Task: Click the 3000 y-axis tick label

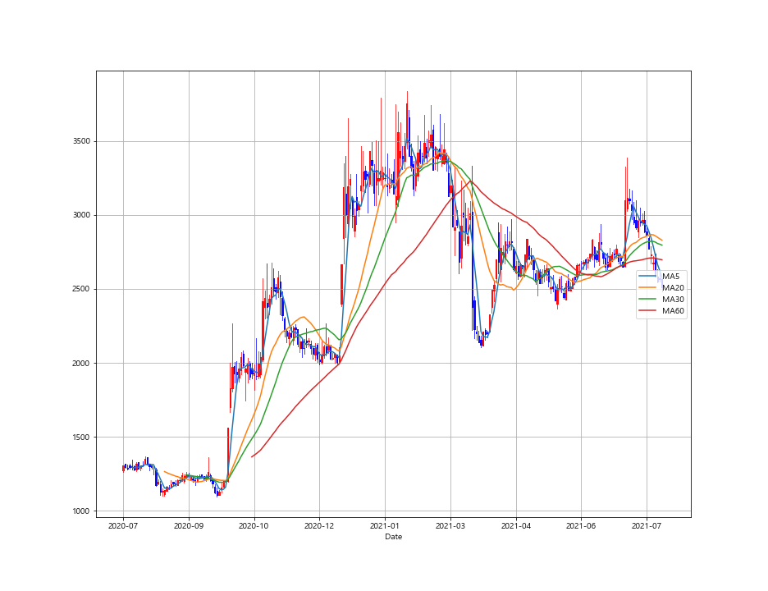Action: tap(81, 215)
